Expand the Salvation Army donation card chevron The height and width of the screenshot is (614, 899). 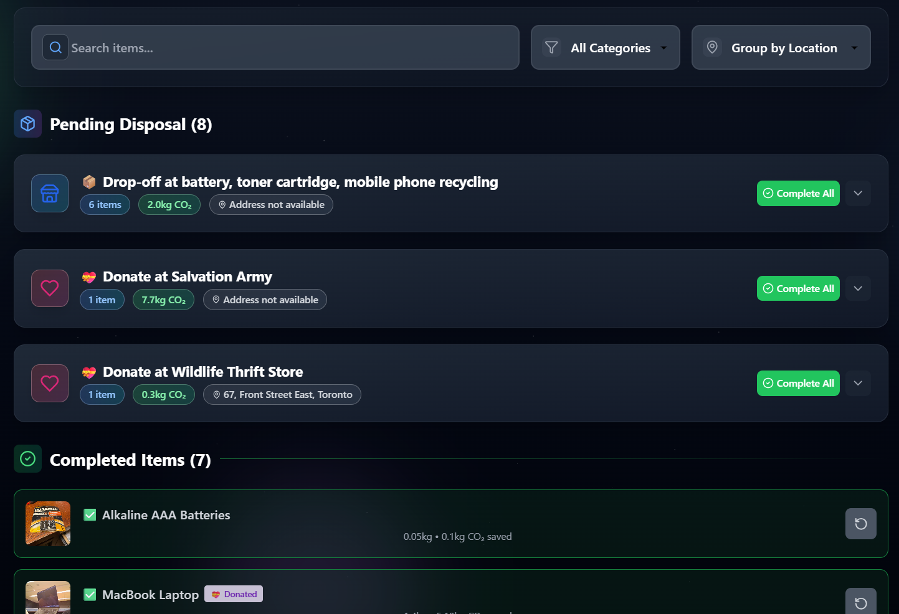(x=858, y=288)
